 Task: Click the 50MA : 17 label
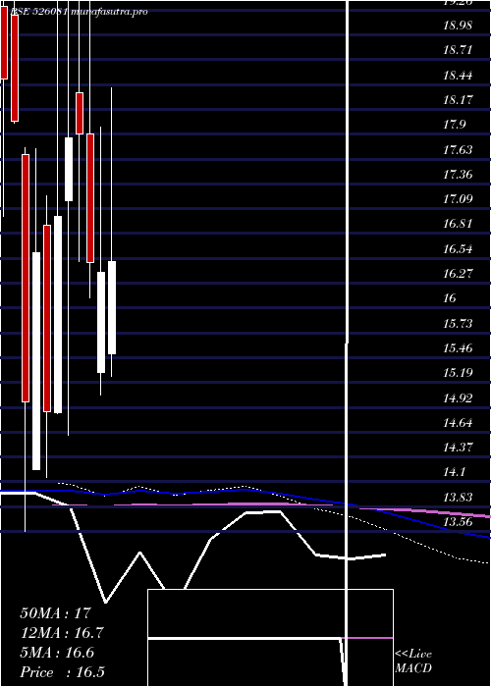pyautogui.click(x=57, y=612)
